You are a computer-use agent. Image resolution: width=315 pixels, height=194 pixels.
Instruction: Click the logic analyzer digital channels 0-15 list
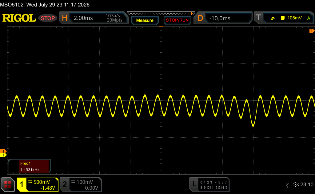pyautogui.click(x=214, y=185)
